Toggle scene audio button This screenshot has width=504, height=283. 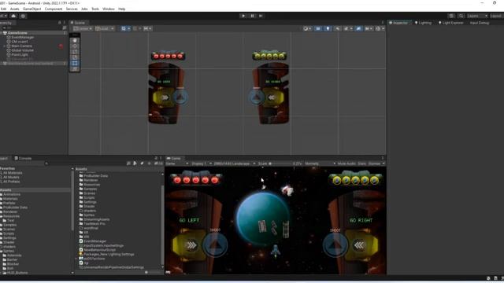[338, 28]
